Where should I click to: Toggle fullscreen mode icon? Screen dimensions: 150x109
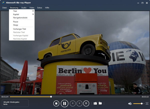coord(147,103)
